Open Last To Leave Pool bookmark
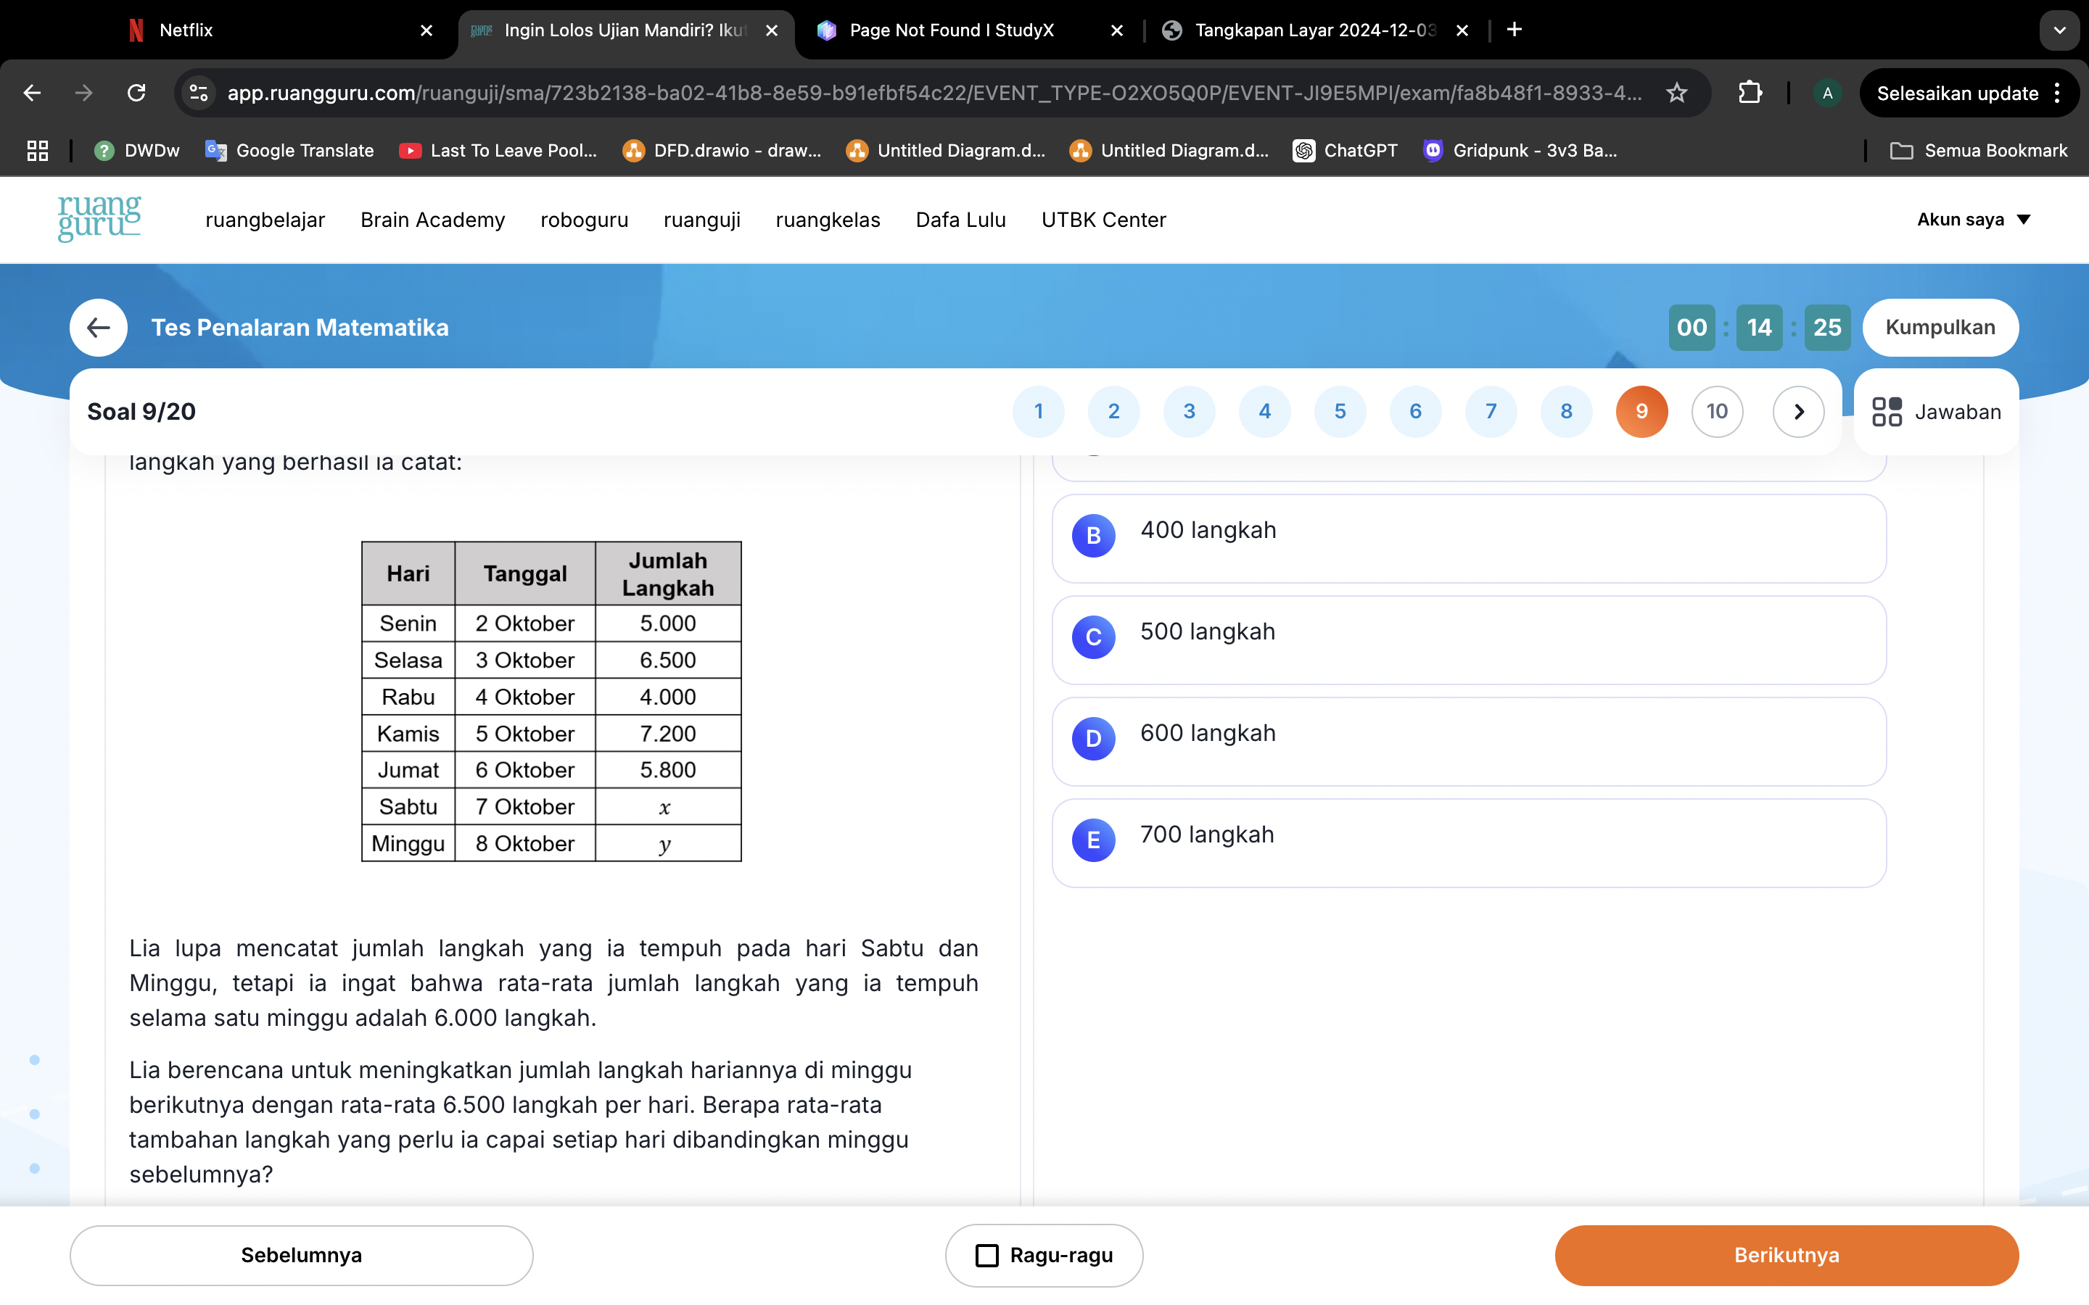Viewport: 2089px width, 1305px height. pyautogui.click(x=498, y=151)
